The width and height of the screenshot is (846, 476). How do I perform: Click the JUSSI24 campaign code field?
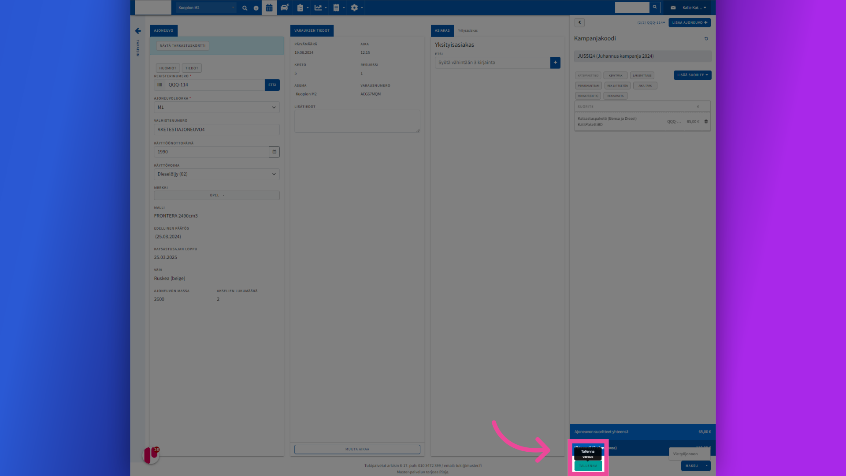tap(642, 56)
